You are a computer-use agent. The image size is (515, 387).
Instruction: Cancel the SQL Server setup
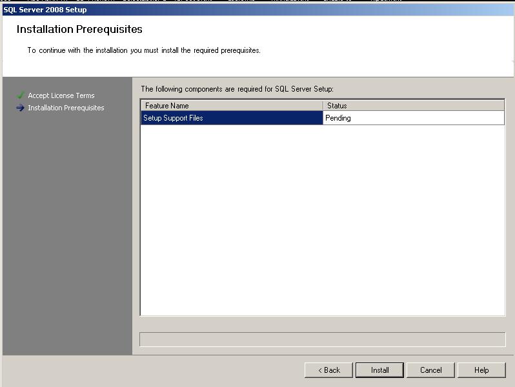click(430, 370)
